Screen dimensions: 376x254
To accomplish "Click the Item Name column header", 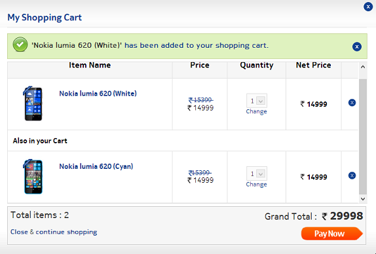I will point(90,65).
